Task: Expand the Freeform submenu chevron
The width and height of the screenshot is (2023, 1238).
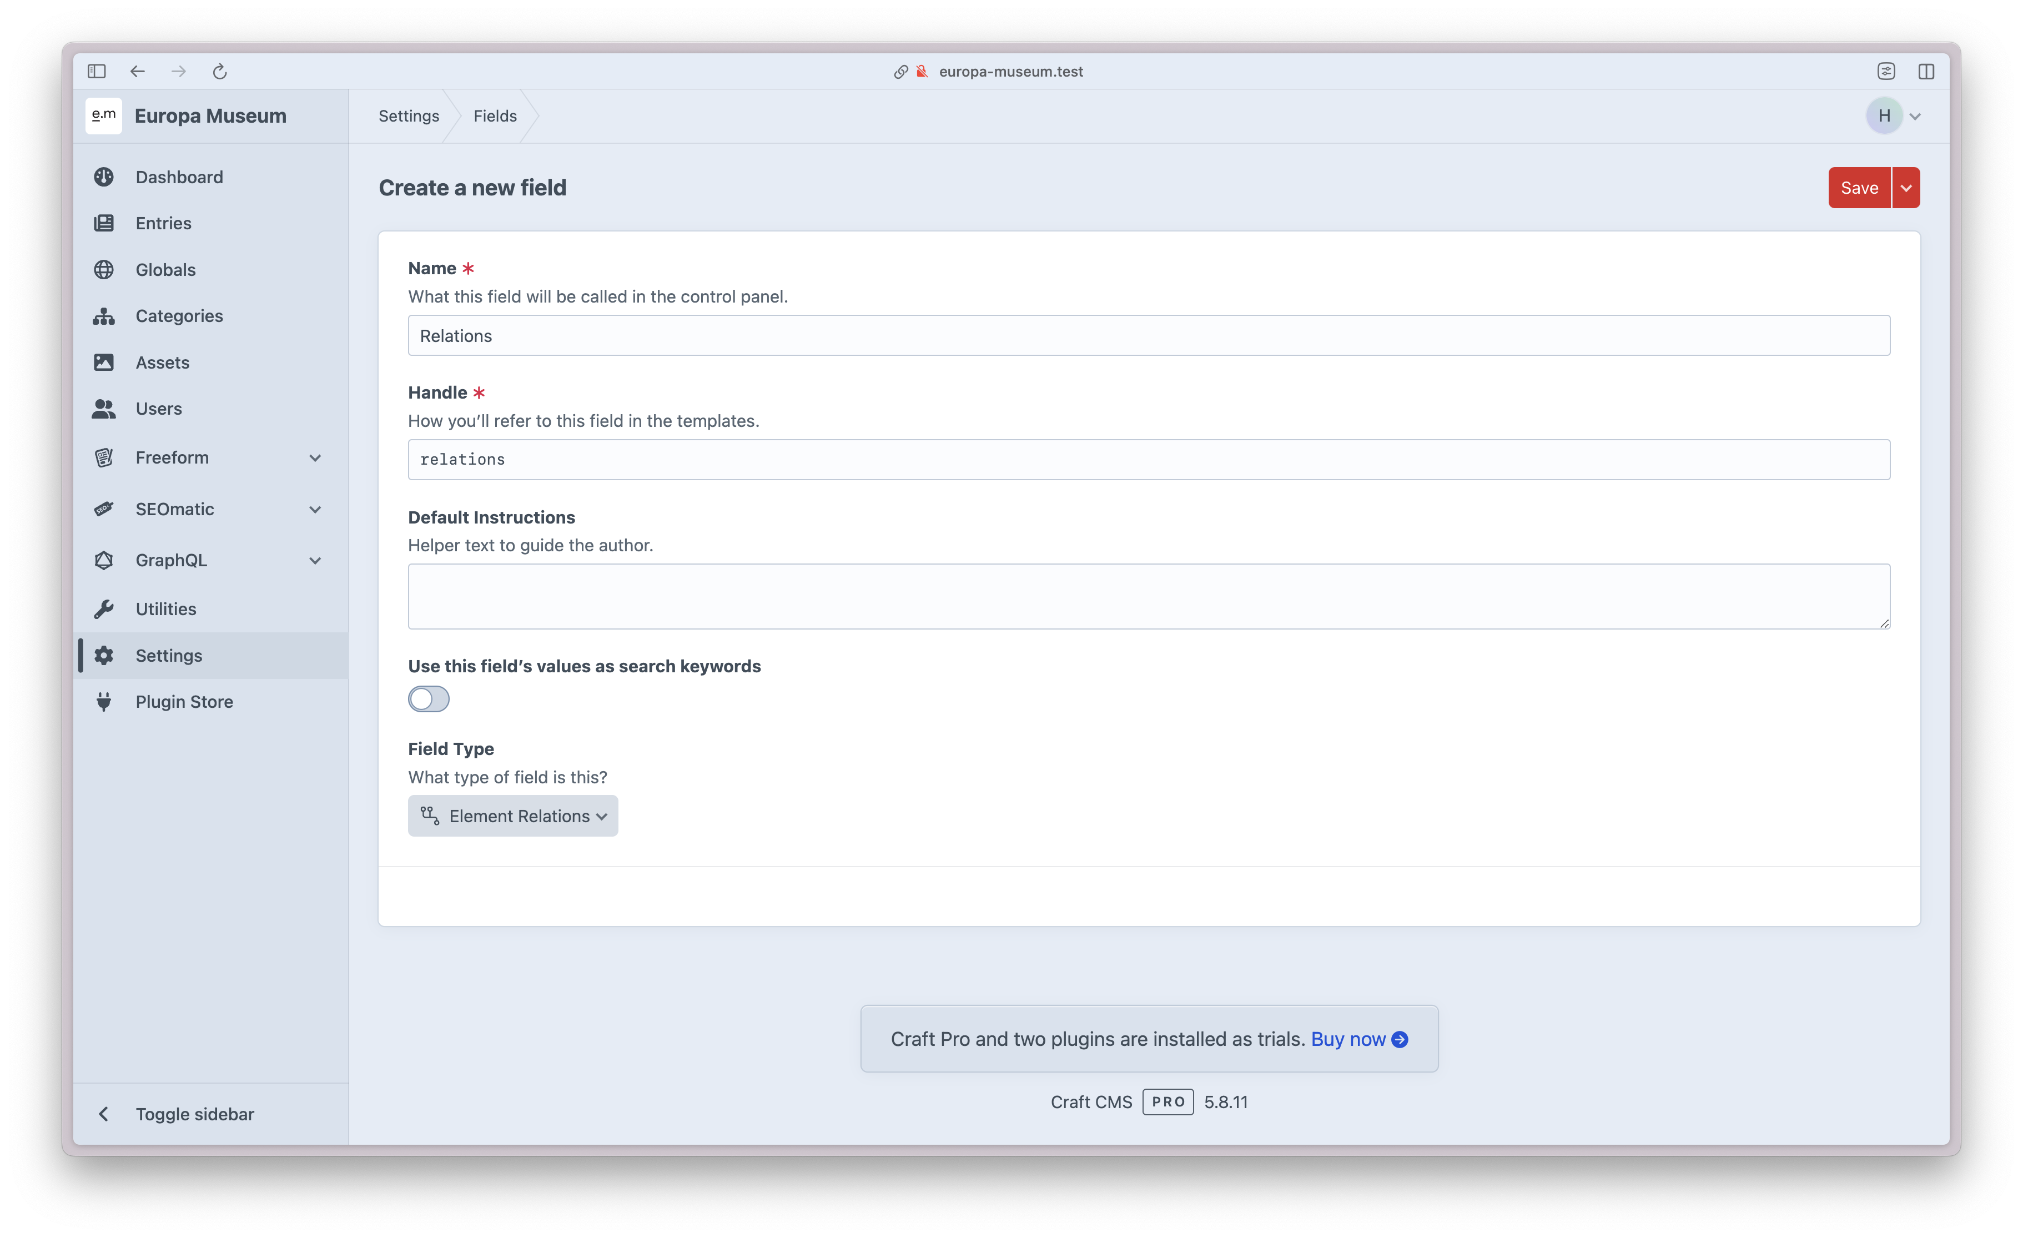Action: point(315,458)
